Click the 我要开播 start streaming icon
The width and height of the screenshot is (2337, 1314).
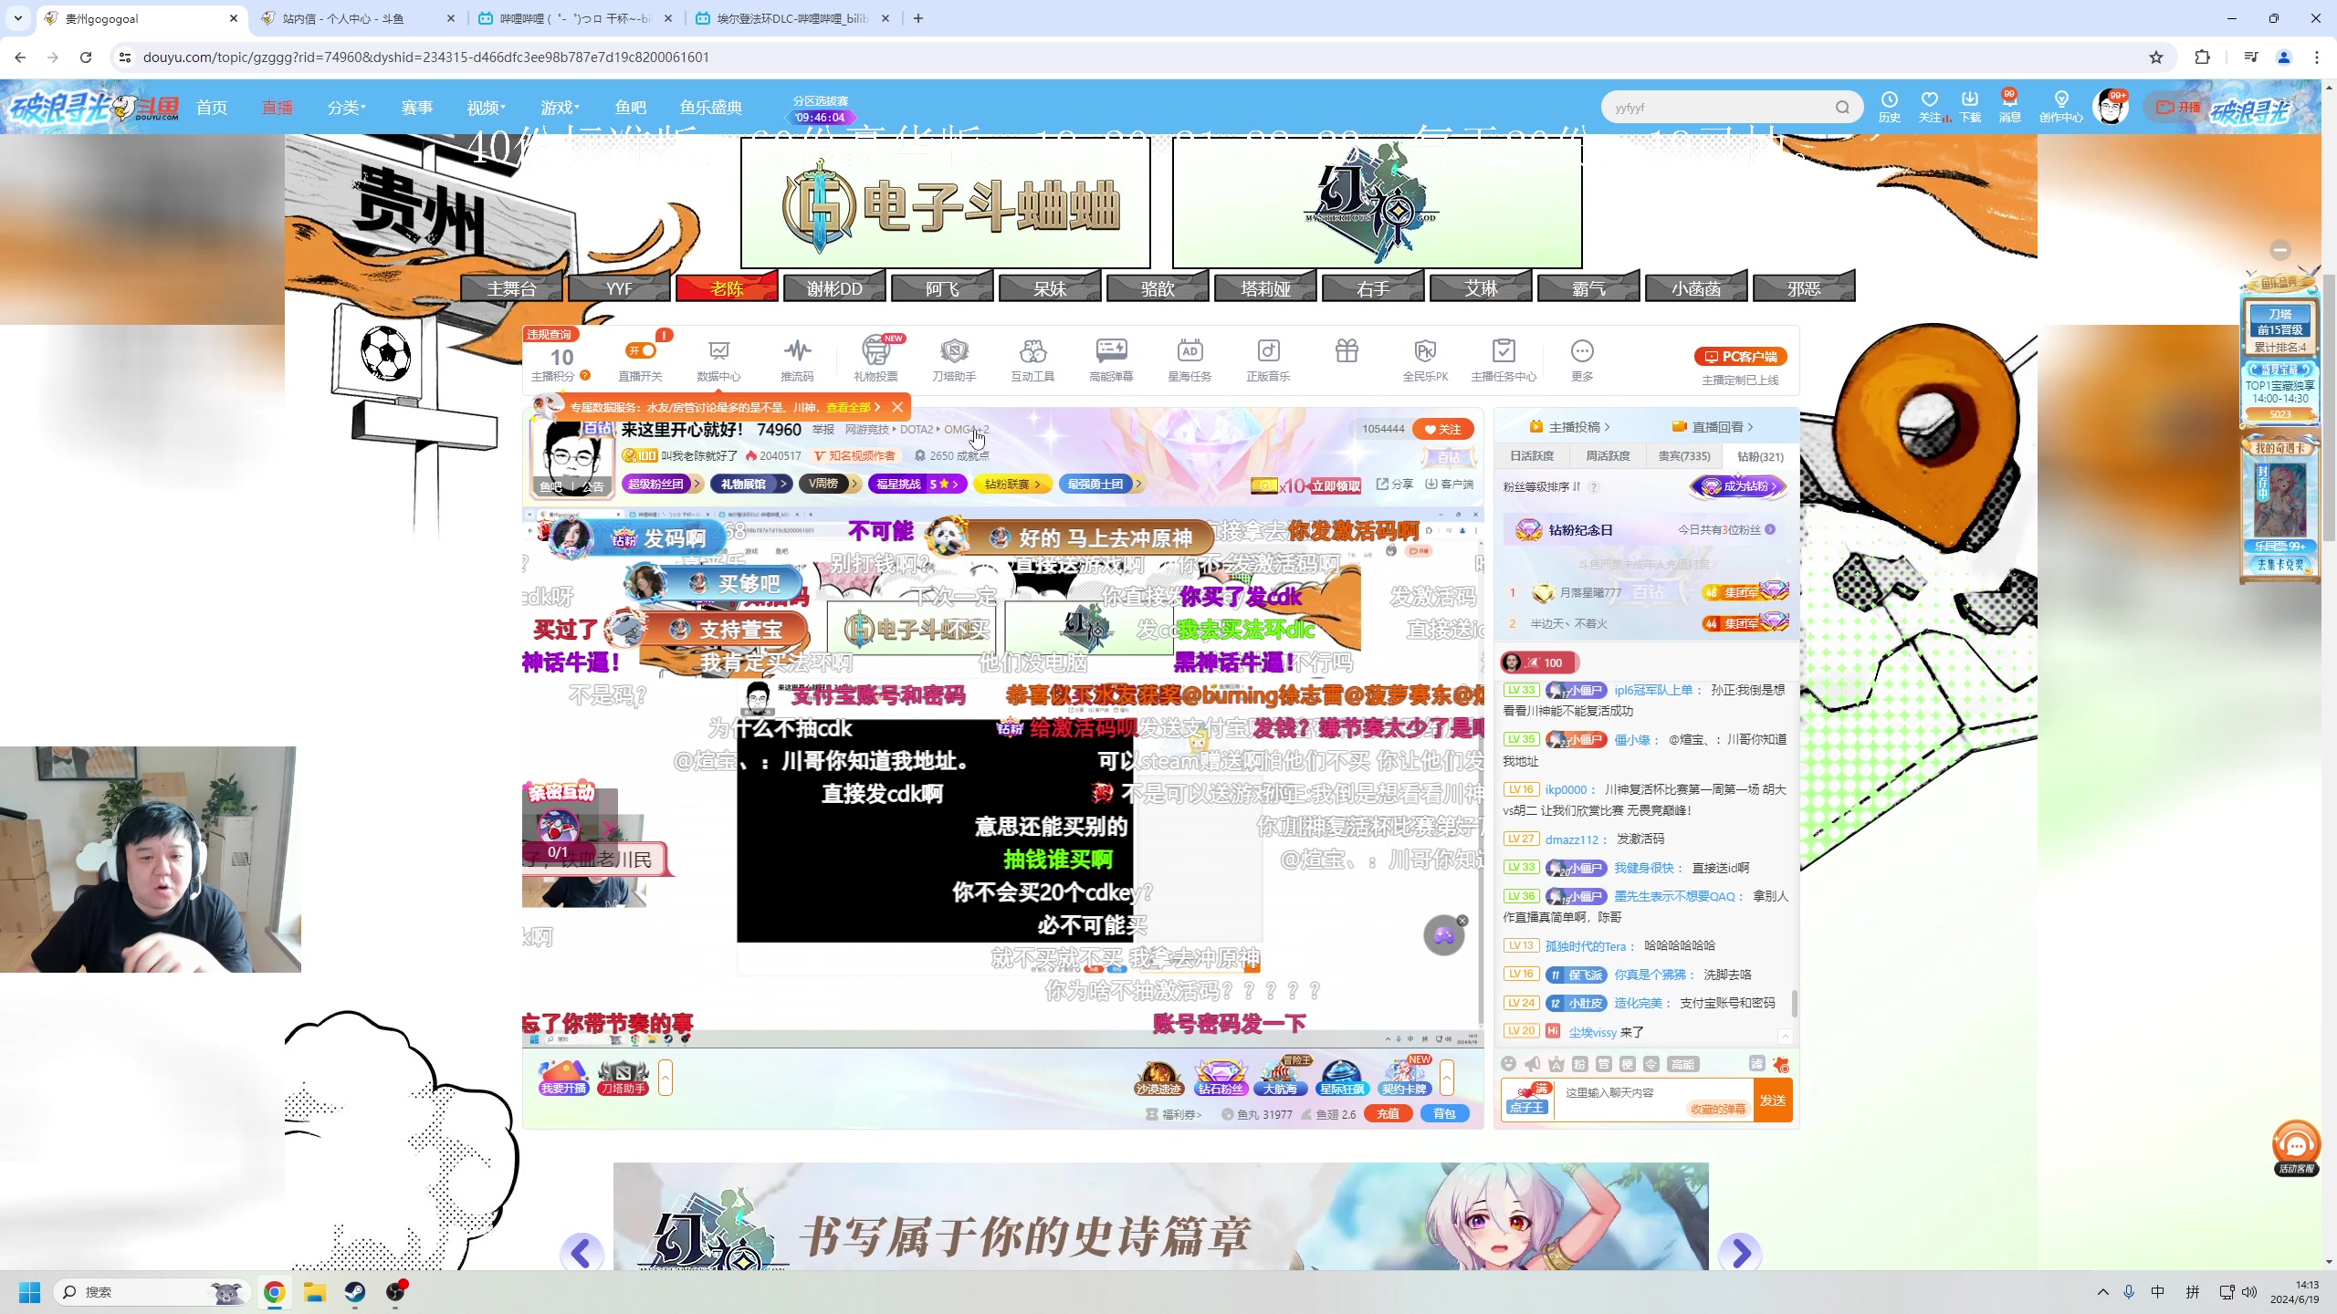563,1078
